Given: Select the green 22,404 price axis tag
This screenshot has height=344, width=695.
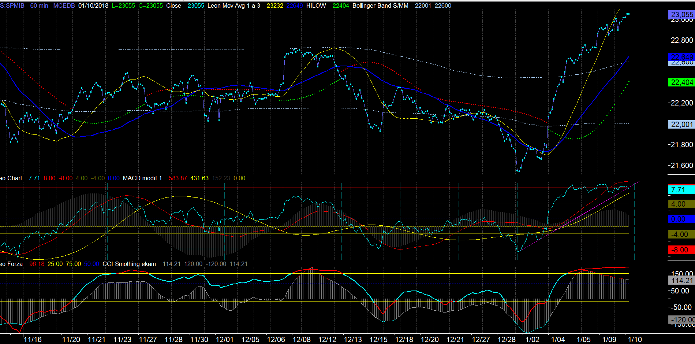Looking at the screenshot, I should click(681, 82).
